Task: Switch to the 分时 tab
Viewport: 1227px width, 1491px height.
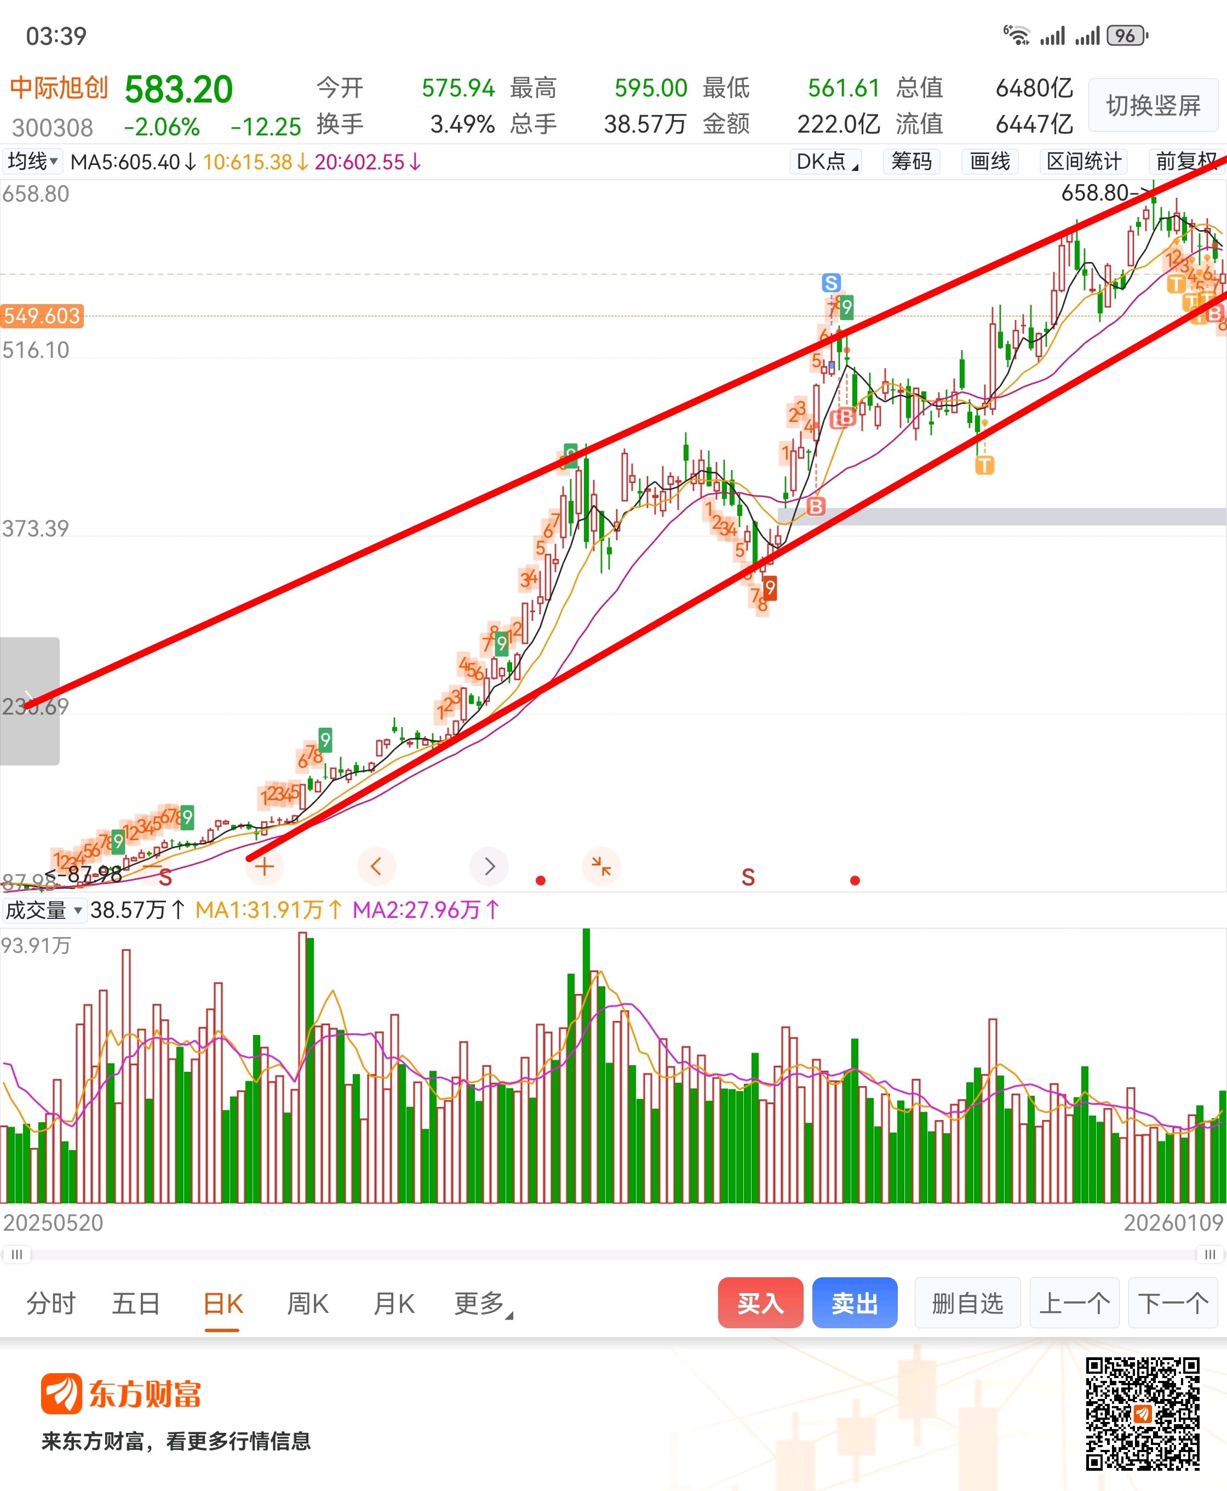Action: tap(51, 1303)
